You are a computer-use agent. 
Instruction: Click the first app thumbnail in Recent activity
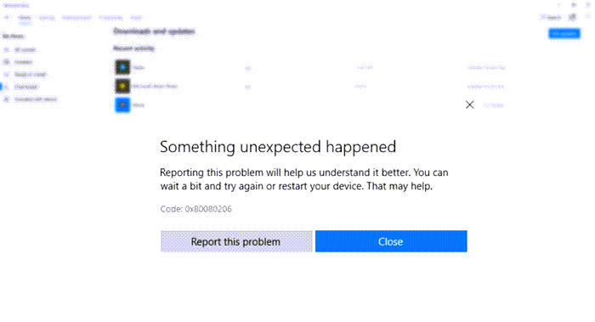coord(122,67)
